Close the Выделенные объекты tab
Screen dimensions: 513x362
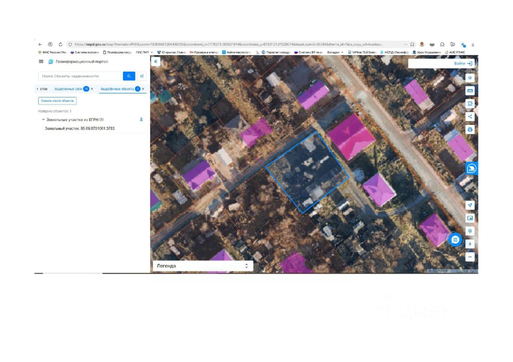[143, 89]
